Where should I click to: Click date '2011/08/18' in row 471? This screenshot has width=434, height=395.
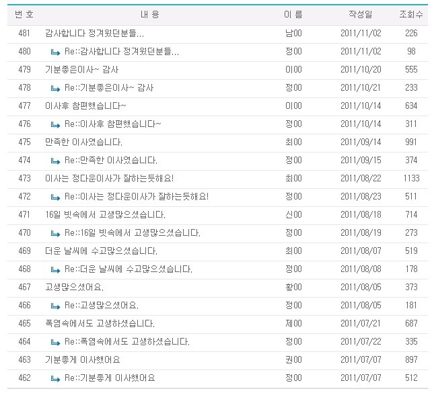pos(361,215)
